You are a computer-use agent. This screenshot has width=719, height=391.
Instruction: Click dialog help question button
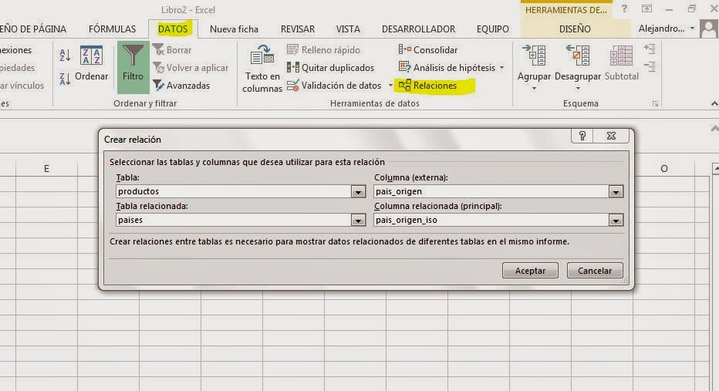click(x=582, y=136)
